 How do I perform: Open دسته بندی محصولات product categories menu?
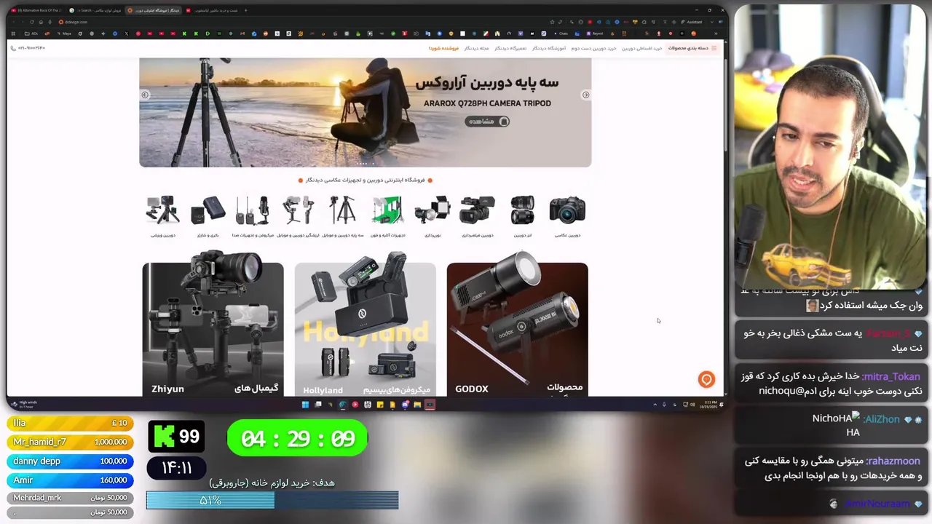coord(692,48)
